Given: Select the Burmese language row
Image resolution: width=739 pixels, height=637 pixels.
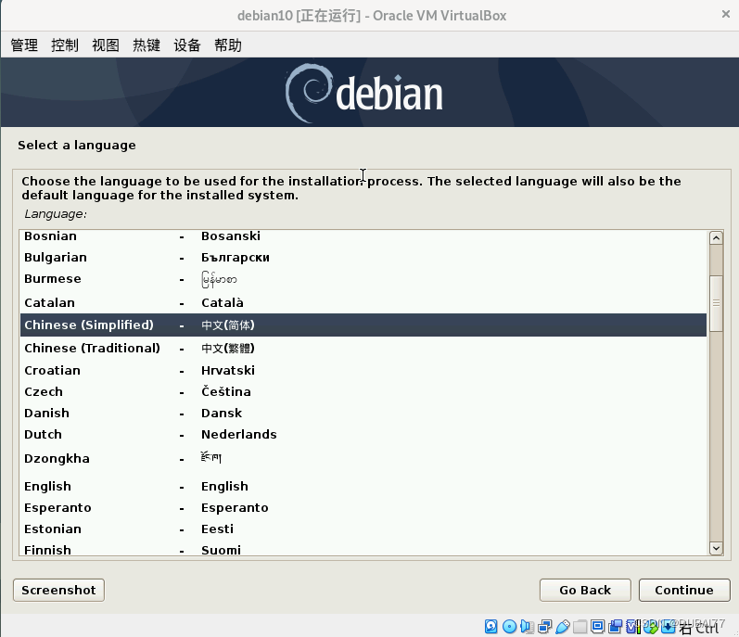Looking at the screenshot, I should tap(363, 279).
